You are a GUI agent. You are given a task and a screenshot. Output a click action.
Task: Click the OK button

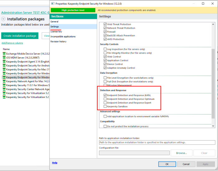coord(167,164)
